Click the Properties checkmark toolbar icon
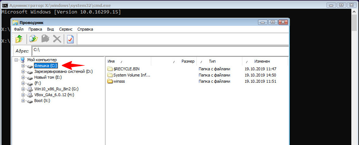The image size is (359, 145). [70, 39]
